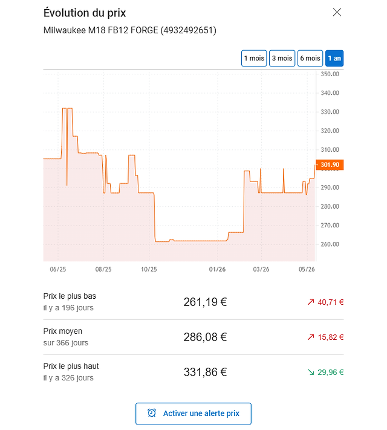
Task: Click the highest price value 331,86 €
Action: 205,372
